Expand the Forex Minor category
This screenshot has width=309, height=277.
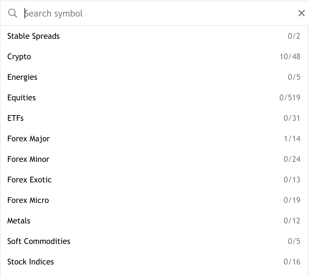click(28, 159)
